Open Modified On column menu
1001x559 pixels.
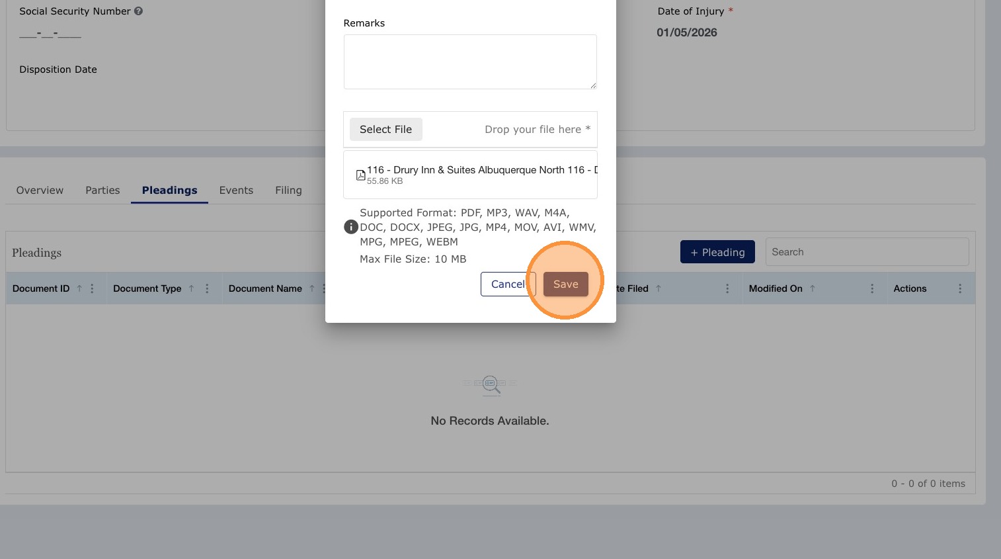click(872, 288)
